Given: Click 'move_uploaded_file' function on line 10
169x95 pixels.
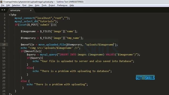Looking at the screenshot, I should click(x=52, y=45).
